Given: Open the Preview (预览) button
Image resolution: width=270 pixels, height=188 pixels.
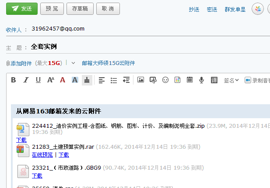Looking at the screenshot, I should point(52,9).
